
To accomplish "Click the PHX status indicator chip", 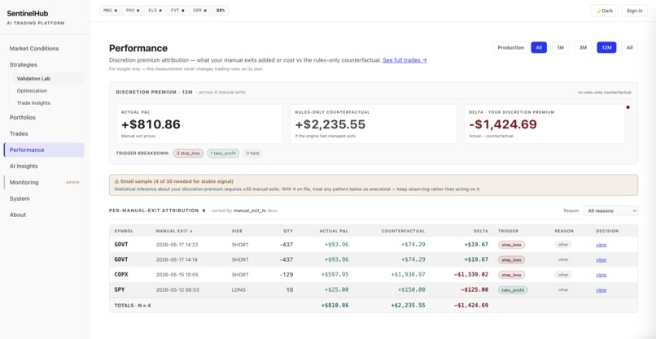I will [x=133, y=11].
